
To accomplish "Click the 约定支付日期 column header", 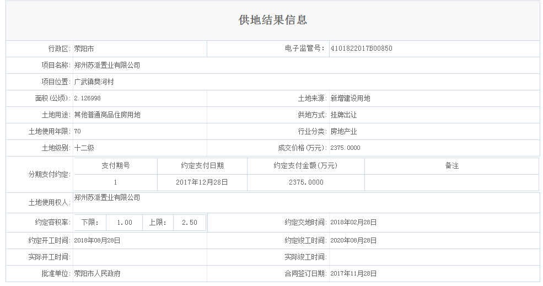I will pyautogui.click(x=202, y=166).
